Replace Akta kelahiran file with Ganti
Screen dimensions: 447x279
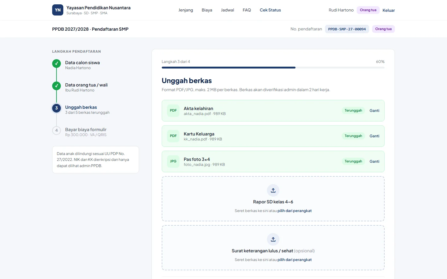(374, 111)
